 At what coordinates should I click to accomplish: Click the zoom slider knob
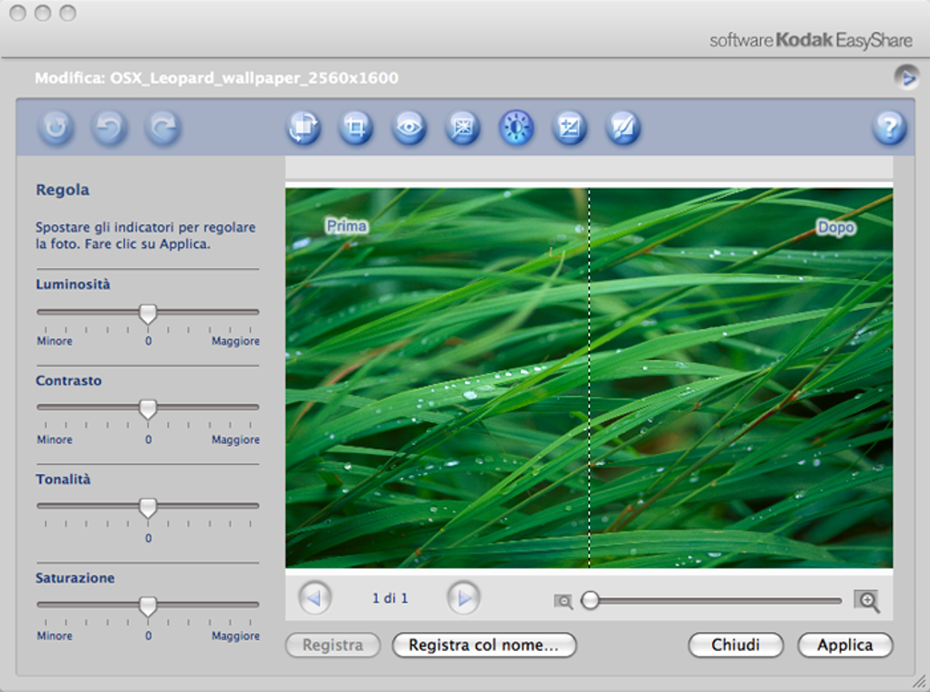(590, 600)
